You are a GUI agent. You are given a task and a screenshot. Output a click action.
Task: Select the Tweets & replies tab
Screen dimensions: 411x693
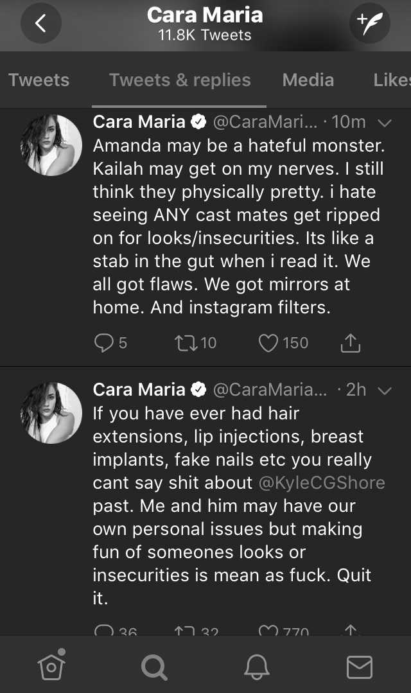[180, 80]
